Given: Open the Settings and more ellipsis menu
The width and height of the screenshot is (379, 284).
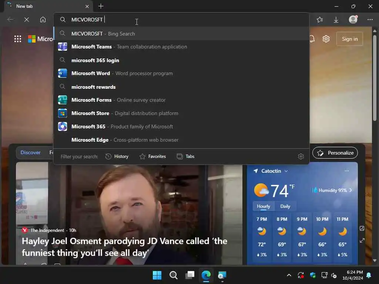Looking at the screenshot, I should [370, 20].
